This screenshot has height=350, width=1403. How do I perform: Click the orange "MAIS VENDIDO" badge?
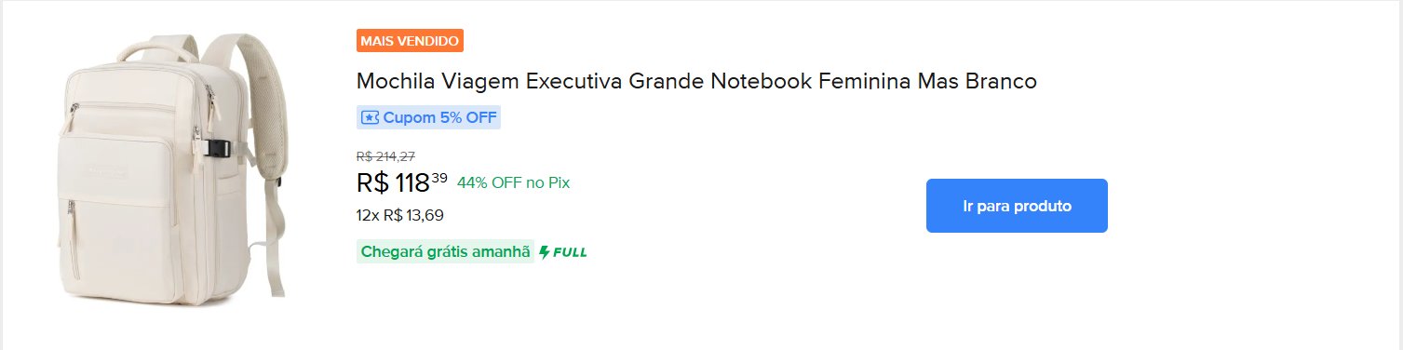(x=410, y=41)
